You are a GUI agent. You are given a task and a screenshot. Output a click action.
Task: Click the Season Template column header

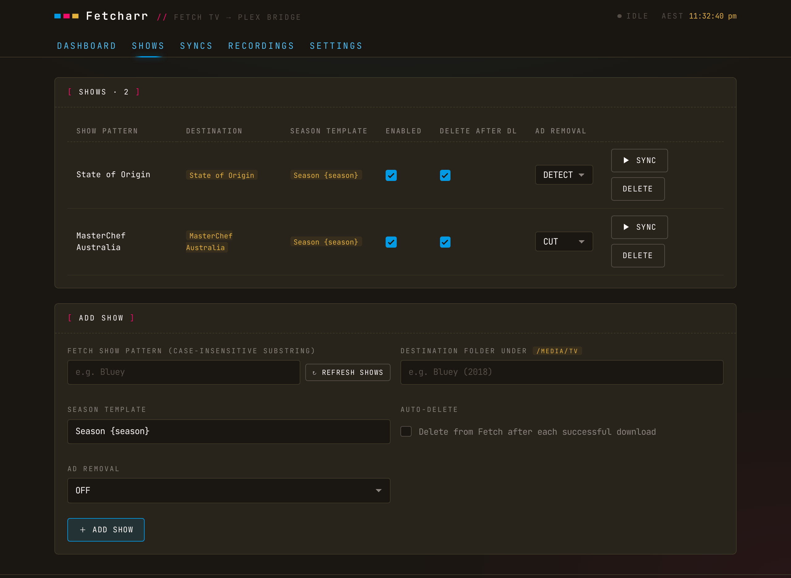coord(329,131)
